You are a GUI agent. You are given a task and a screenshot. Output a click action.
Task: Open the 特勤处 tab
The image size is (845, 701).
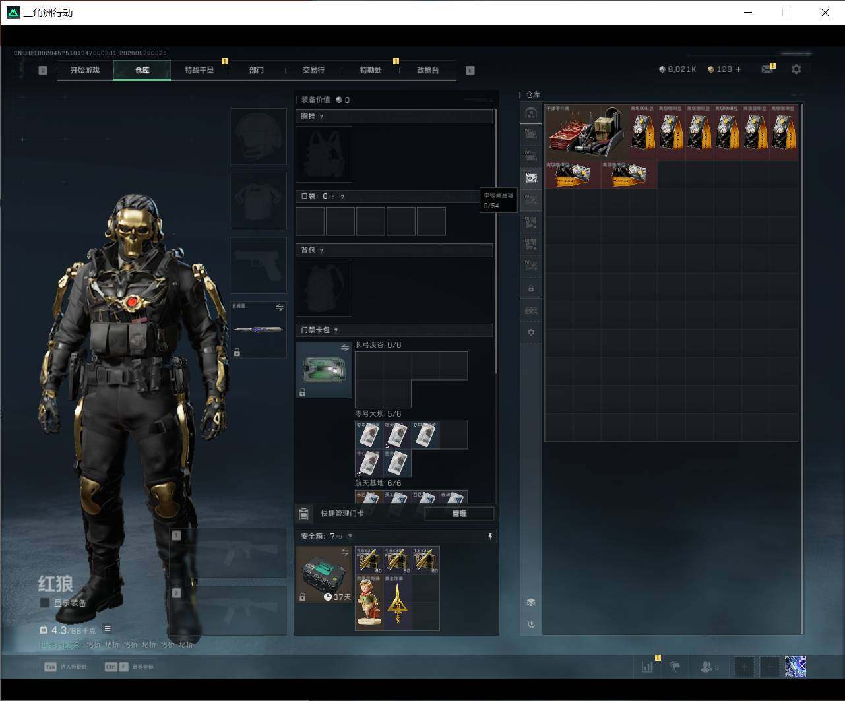(371, 70)
